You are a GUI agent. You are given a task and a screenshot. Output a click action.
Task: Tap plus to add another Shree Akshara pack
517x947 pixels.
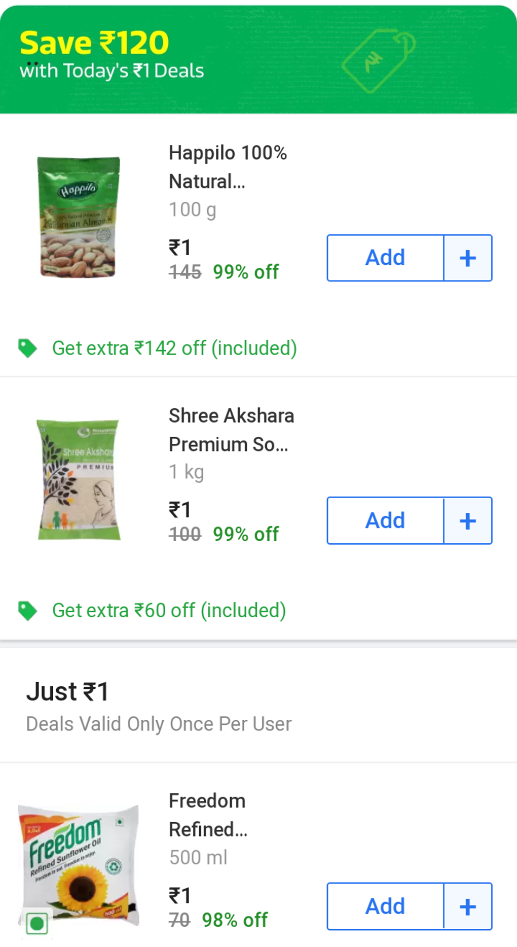467,520
